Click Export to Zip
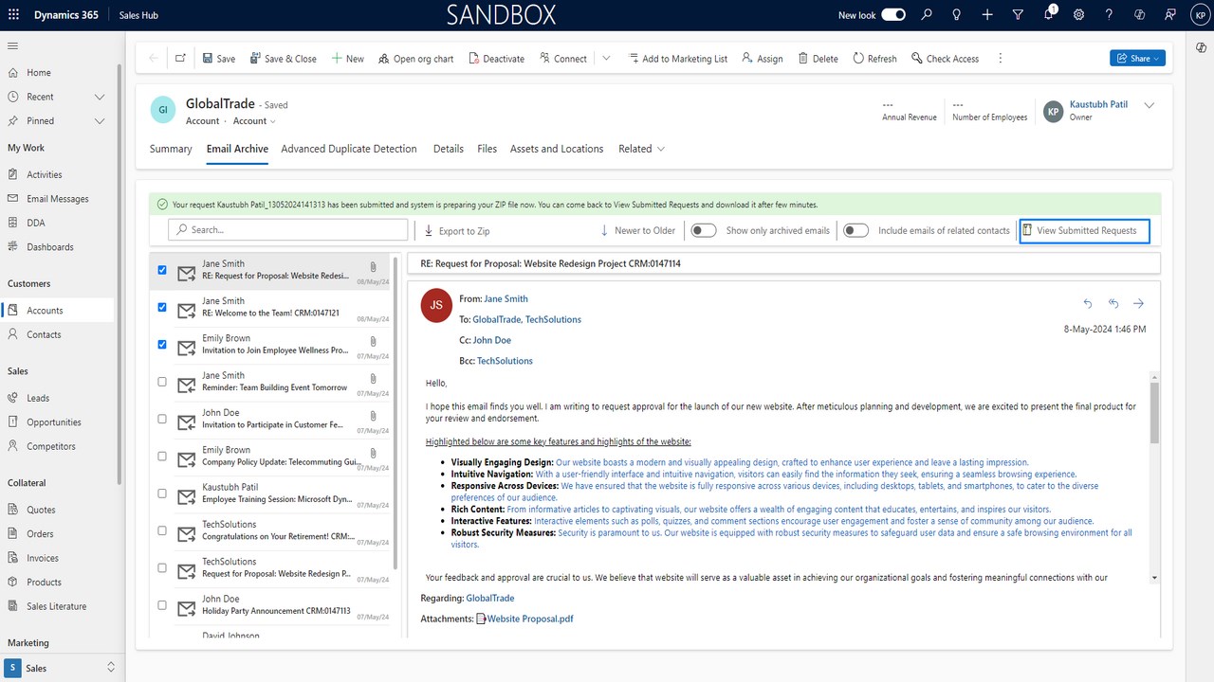Viewport: 1214px width, 682px height. 456,230
